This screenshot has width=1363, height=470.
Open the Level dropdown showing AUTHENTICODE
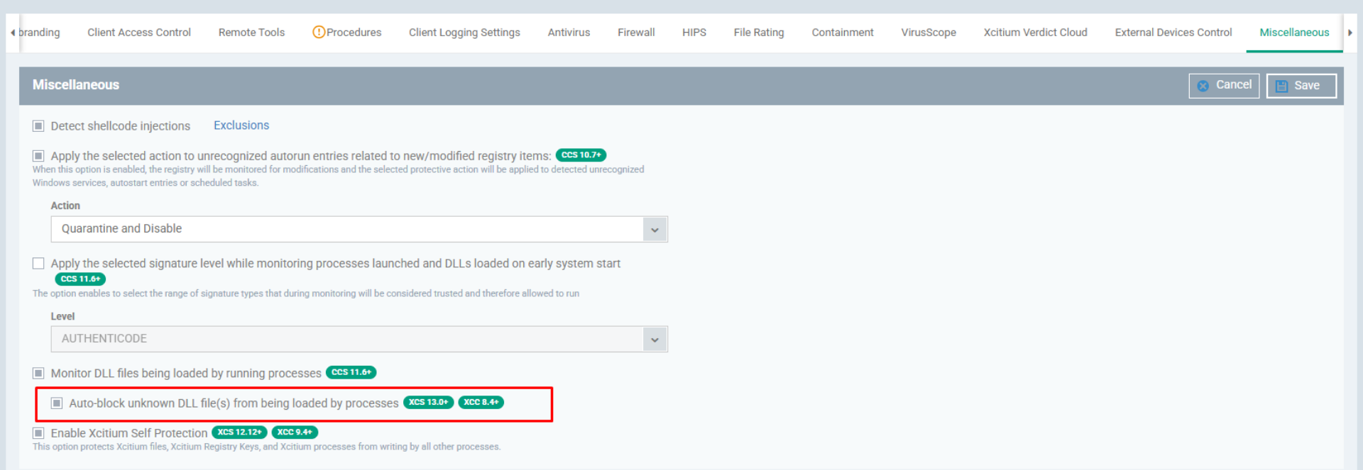[x=359, y=339]
